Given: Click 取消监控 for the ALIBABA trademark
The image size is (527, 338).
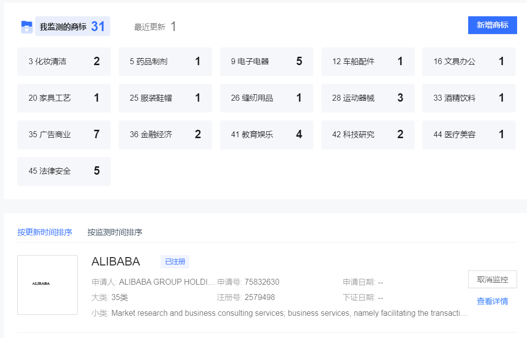Looking at the screenshot, I should pos(492,279).
